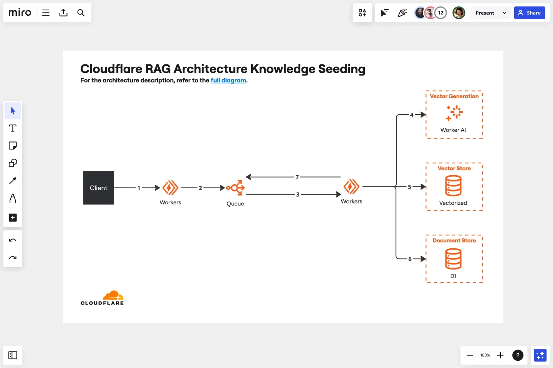This screenshot has width=553, height=368.
Task: Zoom in with the plus button
Action: tap(500, 355)
